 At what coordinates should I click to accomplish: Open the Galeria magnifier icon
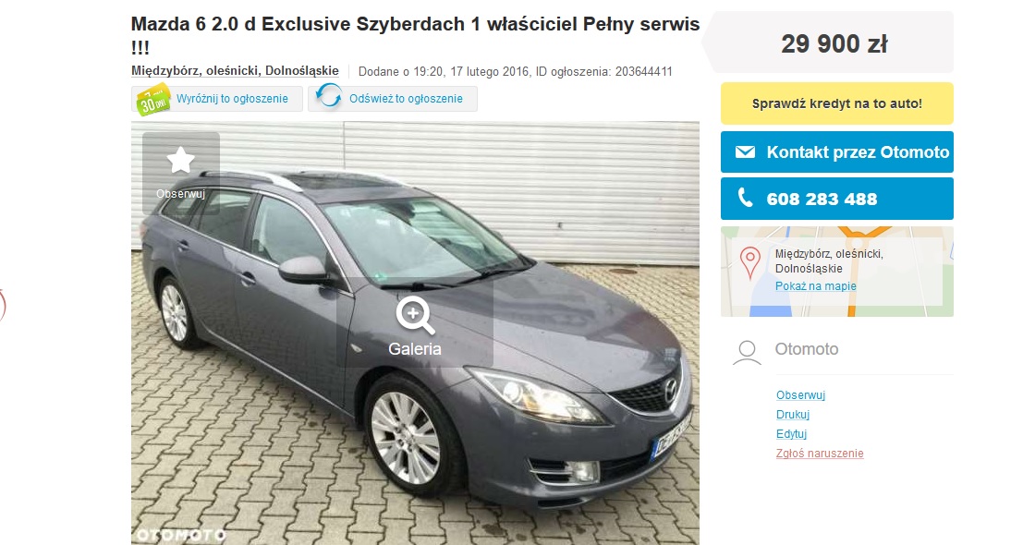(415, 316)
